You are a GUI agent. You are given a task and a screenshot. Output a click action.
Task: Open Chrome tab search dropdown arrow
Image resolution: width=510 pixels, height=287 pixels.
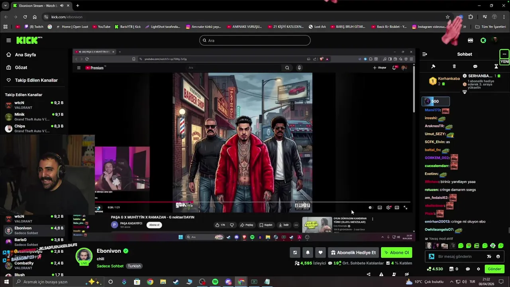5,6
